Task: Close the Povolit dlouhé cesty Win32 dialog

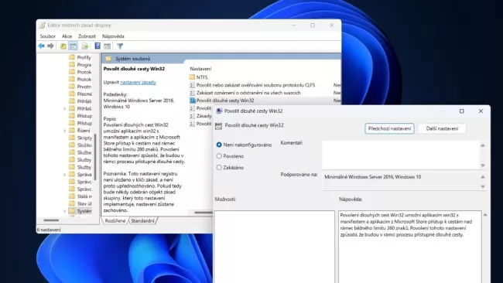Action: click(x=481, y=111)
